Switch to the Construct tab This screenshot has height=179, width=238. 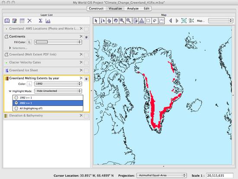click(96, 9)
